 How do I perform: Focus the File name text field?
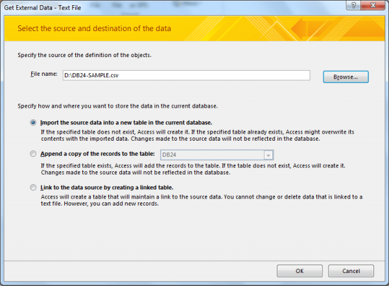185,75
